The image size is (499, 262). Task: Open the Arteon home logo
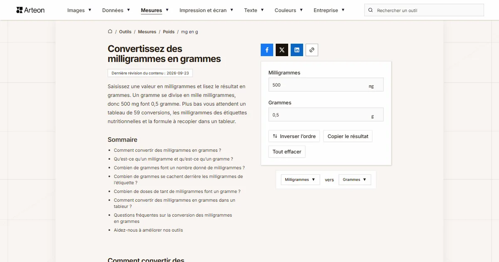[x=30, y=10]
